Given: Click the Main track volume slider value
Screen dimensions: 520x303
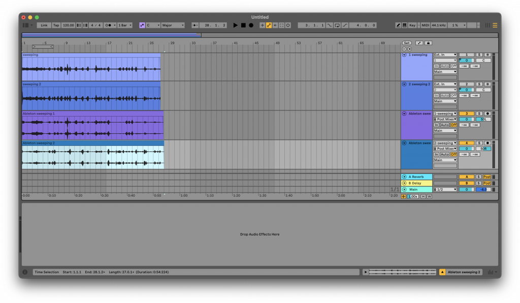Looking at the screenshot, I should (467, 190).
